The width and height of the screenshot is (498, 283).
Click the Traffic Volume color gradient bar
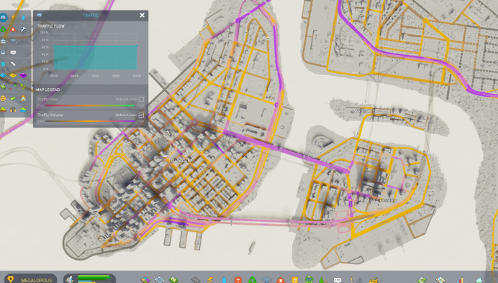coord(90,121)
